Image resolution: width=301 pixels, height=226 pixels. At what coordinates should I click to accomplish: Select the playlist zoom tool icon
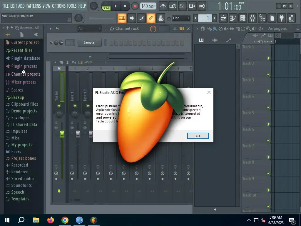click(x=248, y=29)
